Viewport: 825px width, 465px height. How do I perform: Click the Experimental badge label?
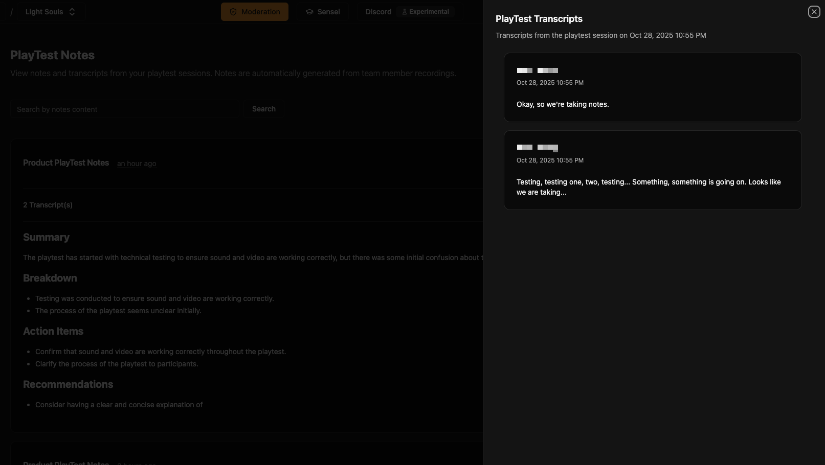(x=429, y=12)
